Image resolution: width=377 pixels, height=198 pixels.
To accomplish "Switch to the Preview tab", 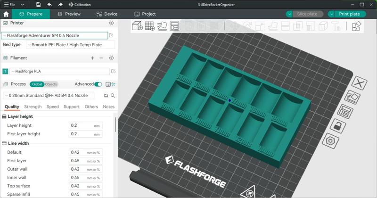I will (x=69, y=14).
